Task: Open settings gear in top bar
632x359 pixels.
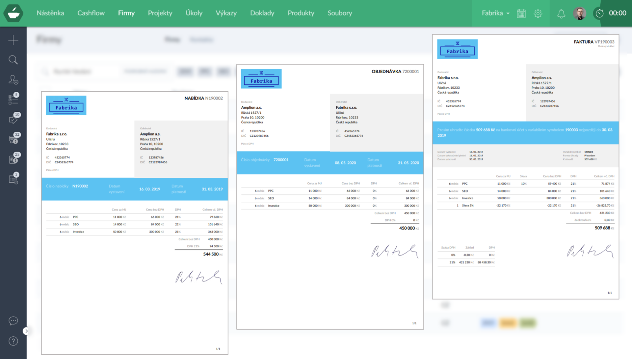Action: click(538, 13)
